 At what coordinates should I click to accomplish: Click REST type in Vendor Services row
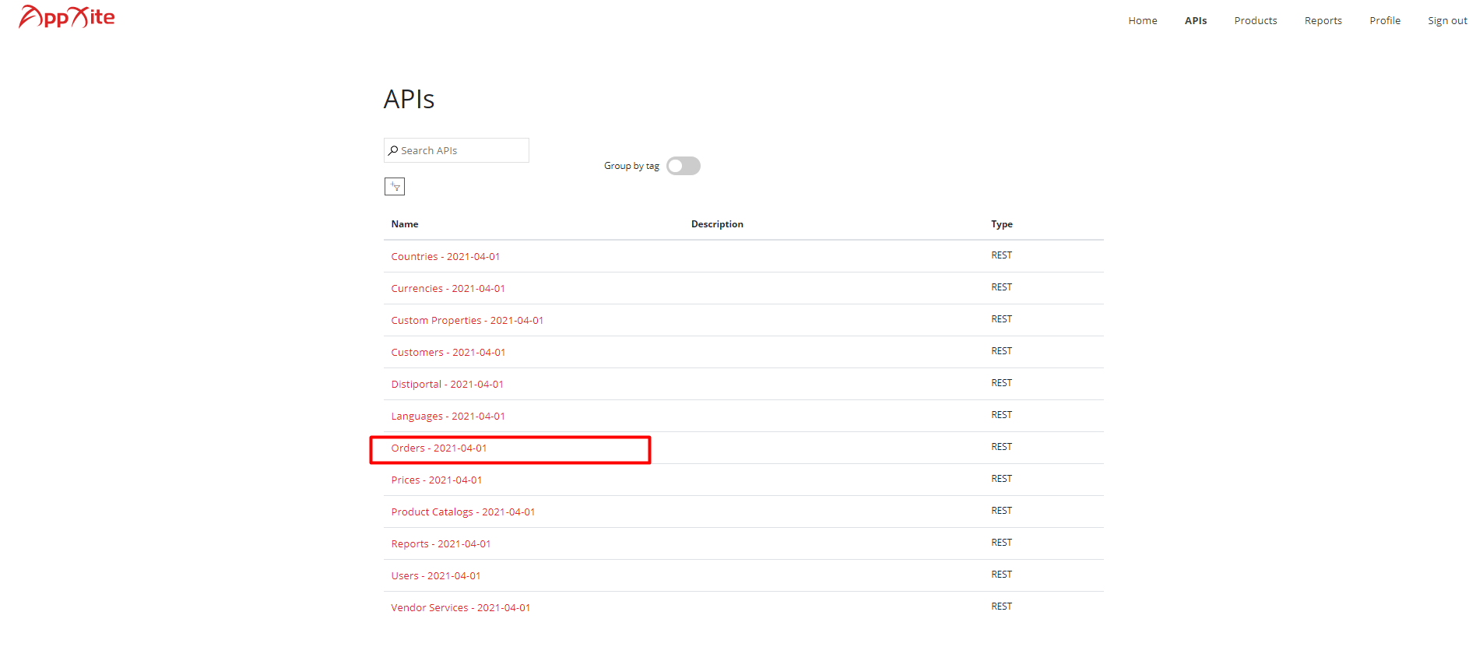coord(1002,607)
